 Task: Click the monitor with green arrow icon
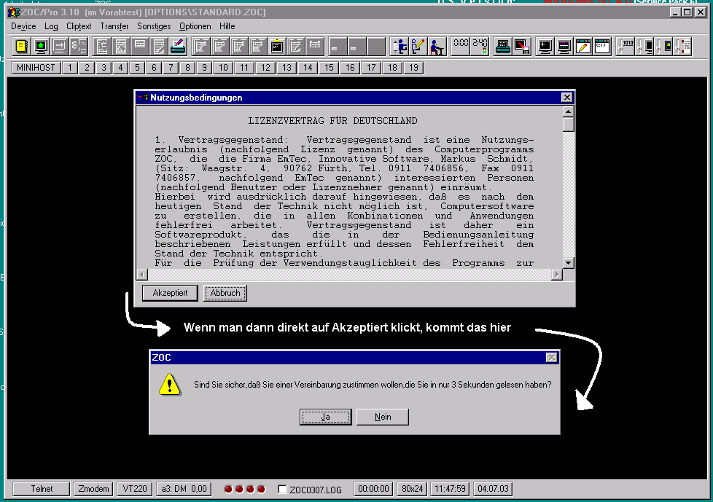pyautogui.click(x=41, y=47)
